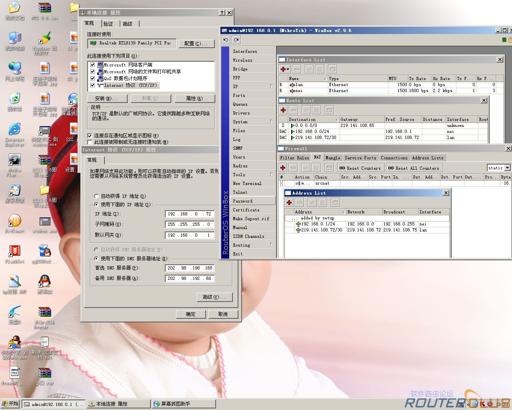Expand the System submenu in WinBox
This screenshot has height=410, width=512.
[x=252, y=122]
